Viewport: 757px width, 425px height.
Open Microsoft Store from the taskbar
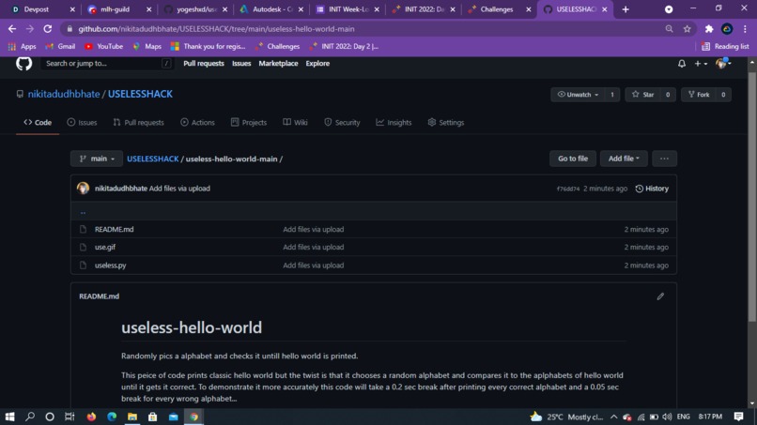[152, 417]
